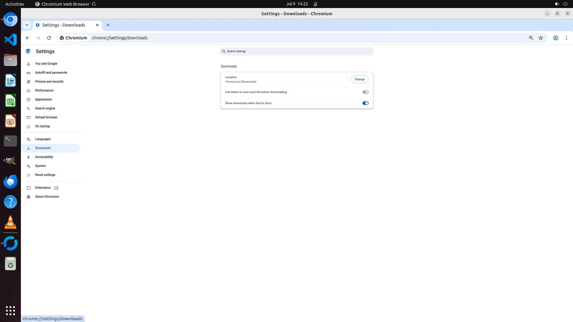Viewport: 573px width, 322px height.
Task: Open Chromium three-dot menu
Action: pyautogui.click(x=566, y=38)
